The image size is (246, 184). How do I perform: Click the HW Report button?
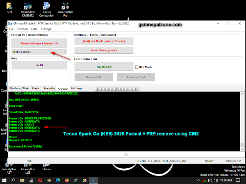pos(104,67)
